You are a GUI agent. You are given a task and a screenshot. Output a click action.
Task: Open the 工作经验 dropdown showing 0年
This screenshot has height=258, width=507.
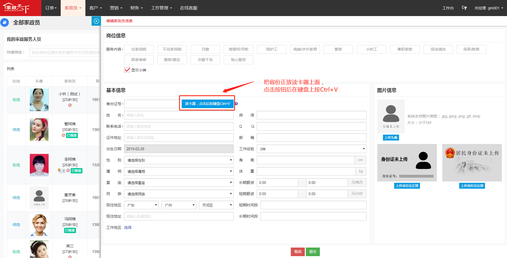pyautogui.click(x=312, y=149)
